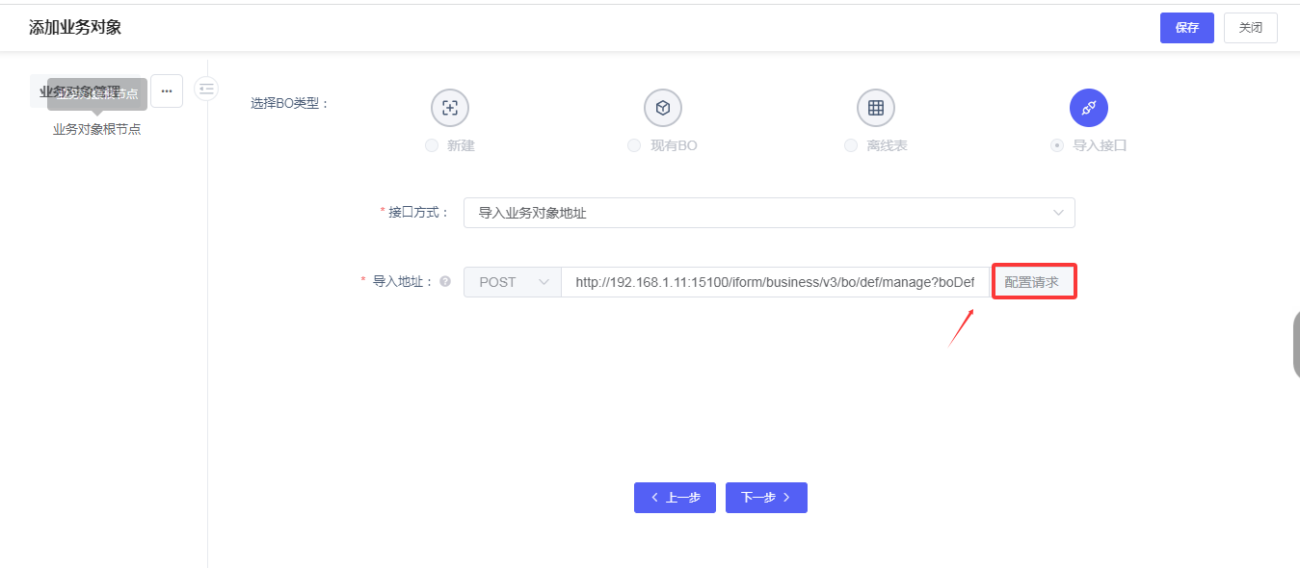The height and width of the screenshot is (568, 1300).
Task: Click the 导入接口 link icon
Action: [x=1088, y=108]
